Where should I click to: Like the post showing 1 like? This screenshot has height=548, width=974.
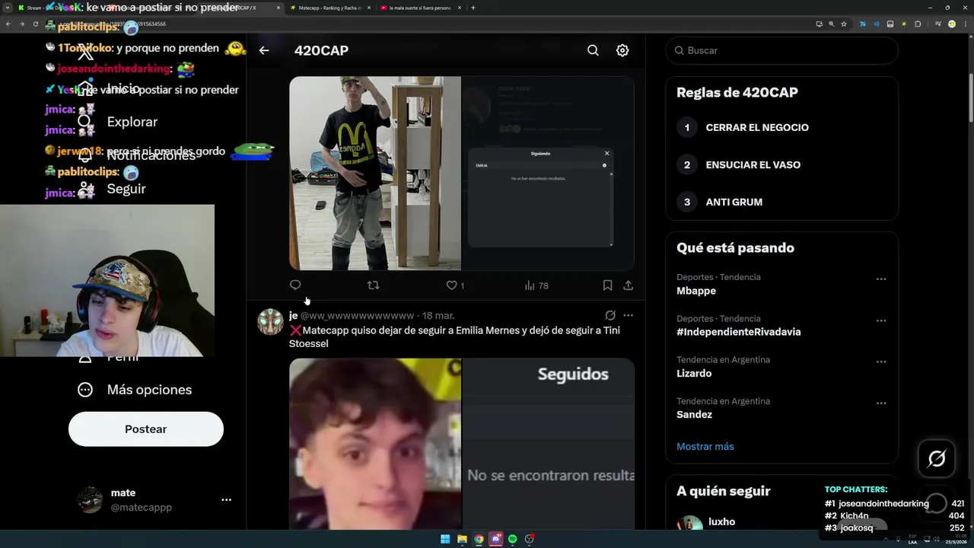455,285
